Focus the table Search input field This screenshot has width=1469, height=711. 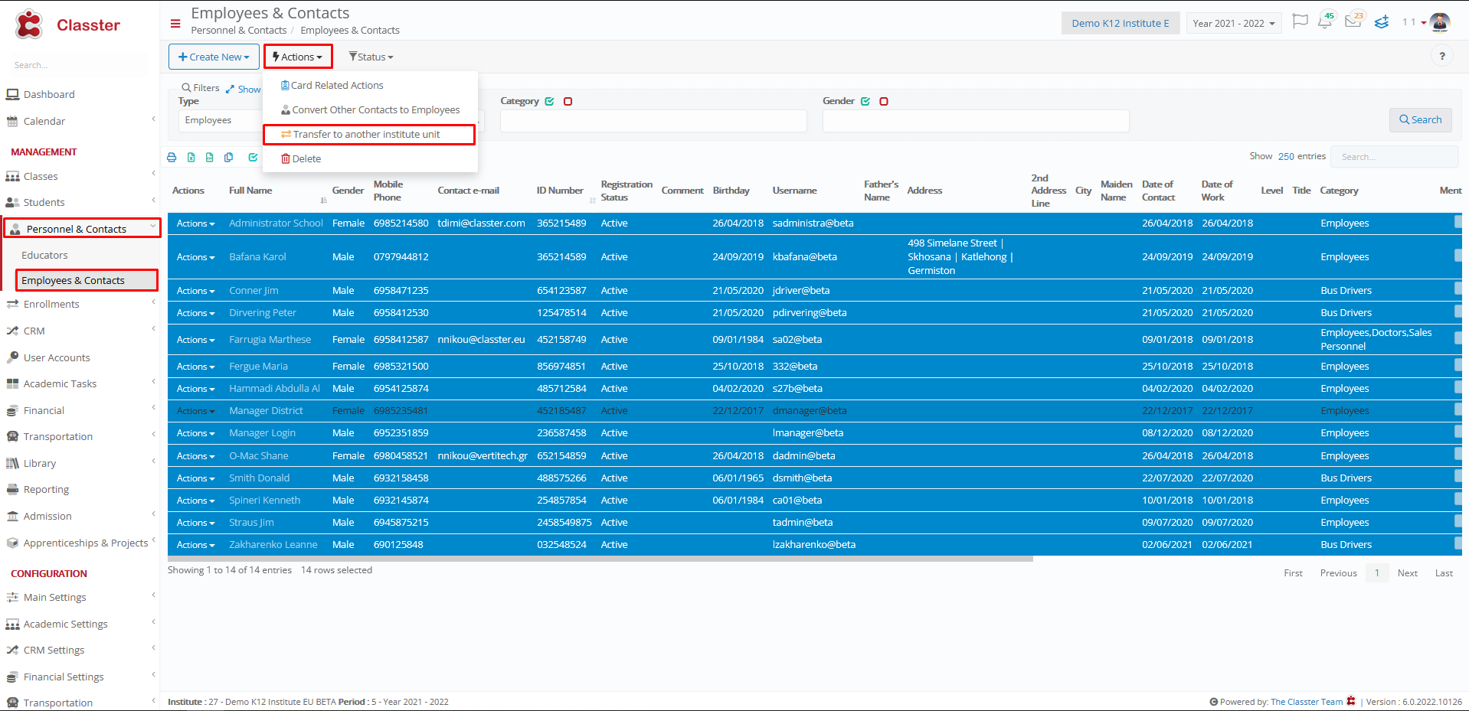(x=1393, y=156)
